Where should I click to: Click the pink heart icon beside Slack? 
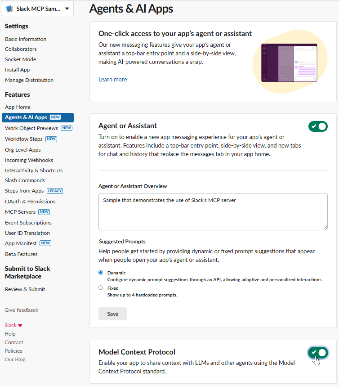[x=20, y=325]
